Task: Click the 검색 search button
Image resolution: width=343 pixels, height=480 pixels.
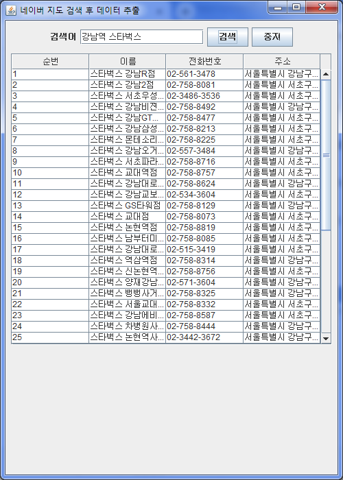Action: coord(228,37)
